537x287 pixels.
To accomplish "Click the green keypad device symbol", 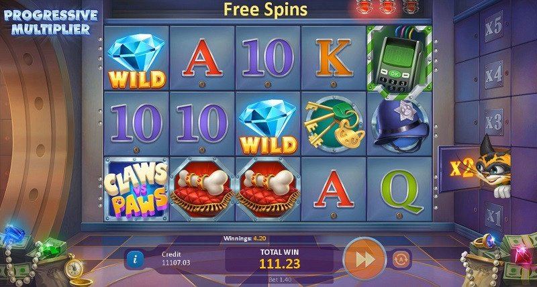I will tap(399, 59).
